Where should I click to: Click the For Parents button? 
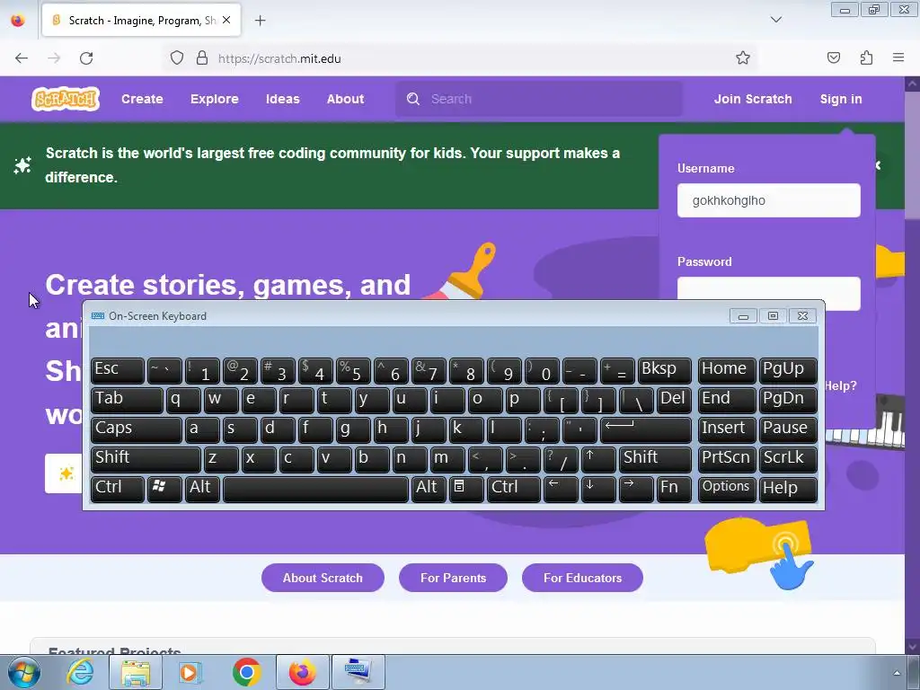(x=453, y=578)
